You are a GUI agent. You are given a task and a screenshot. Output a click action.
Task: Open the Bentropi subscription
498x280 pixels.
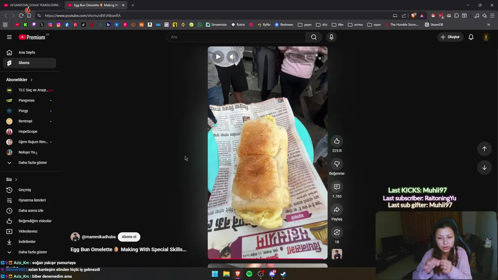tap(30, 121)
